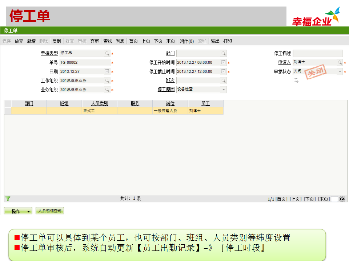Click 新增 in the toolbar
The width and height of the screenshot is (349, 261).
pyautogui.click(x=31, y=41)
